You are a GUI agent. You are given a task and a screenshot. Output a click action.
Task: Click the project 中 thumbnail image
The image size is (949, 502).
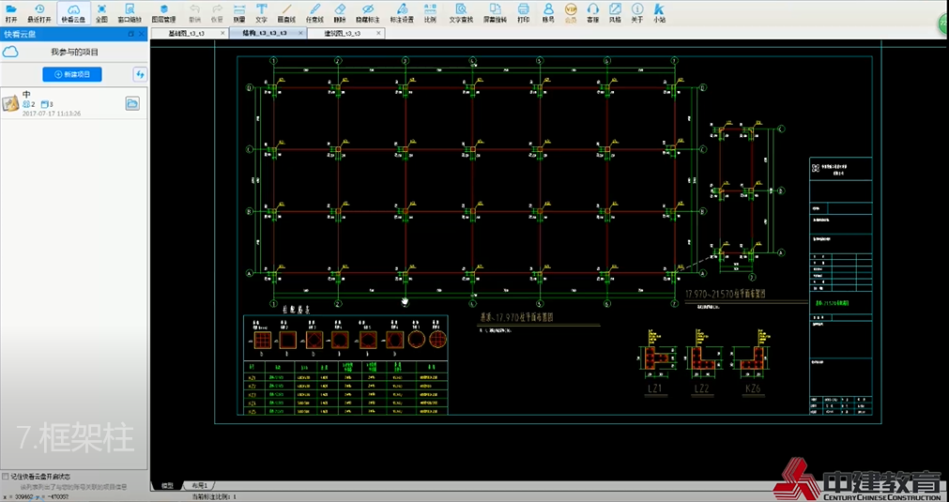pos(10,103)
